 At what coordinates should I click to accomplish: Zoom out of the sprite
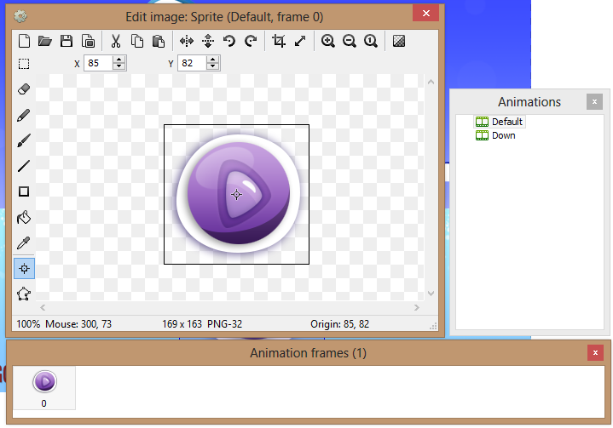coord(349,41)
